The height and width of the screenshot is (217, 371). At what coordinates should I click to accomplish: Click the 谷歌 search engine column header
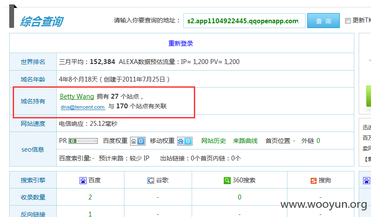[x=162, y=181]
